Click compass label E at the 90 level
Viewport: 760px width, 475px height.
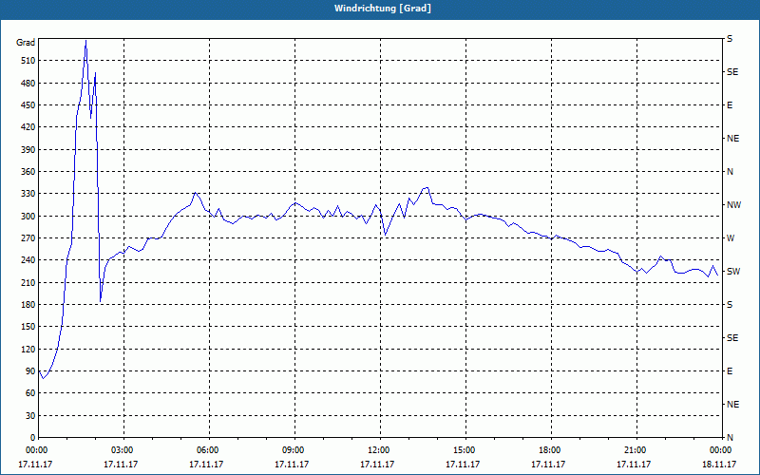click(x=730, y=371)
